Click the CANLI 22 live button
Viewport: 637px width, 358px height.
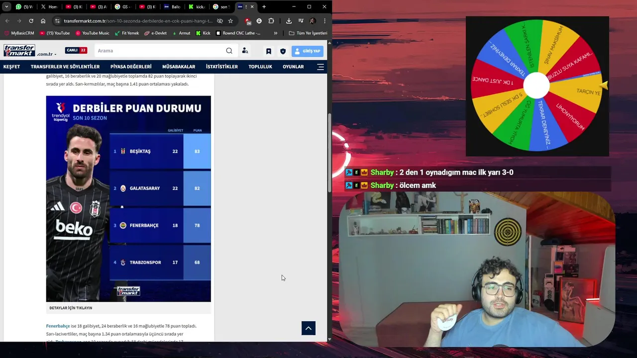(x=76, y=50)
